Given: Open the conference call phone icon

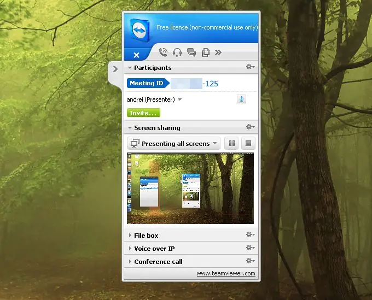Looking at the screenshot, I should [163, 52].
